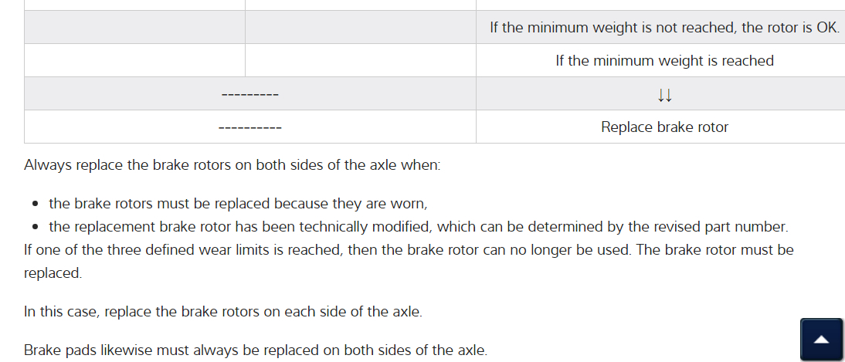
Task: Click the 'In this case, replace' sentence
Action: 222,312
